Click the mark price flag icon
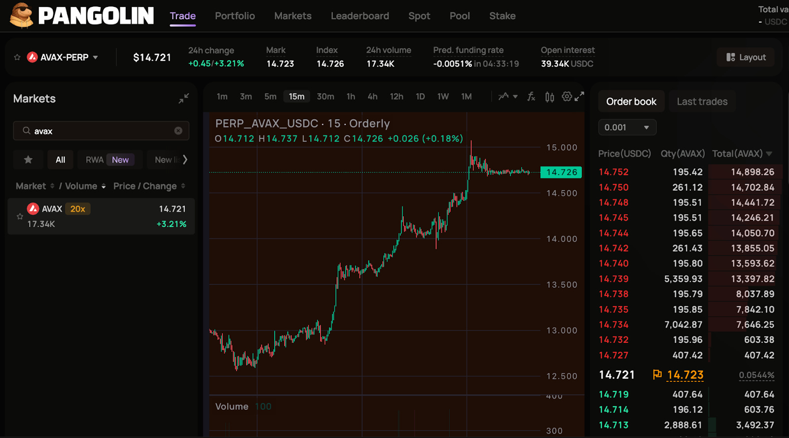The image size is (789, 438). click(x=657, y=374)
